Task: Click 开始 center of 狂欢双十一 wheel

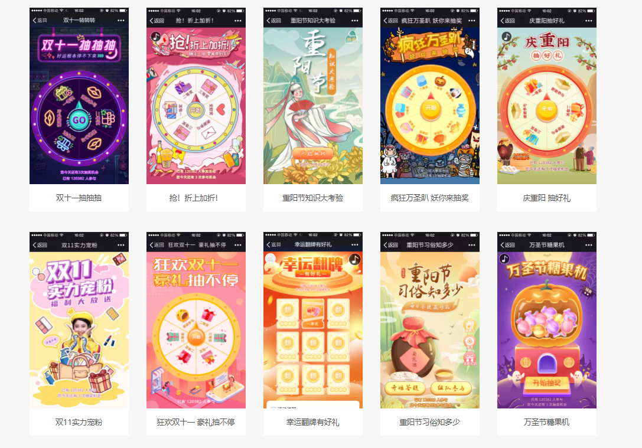Action: (x=196, y=338)
